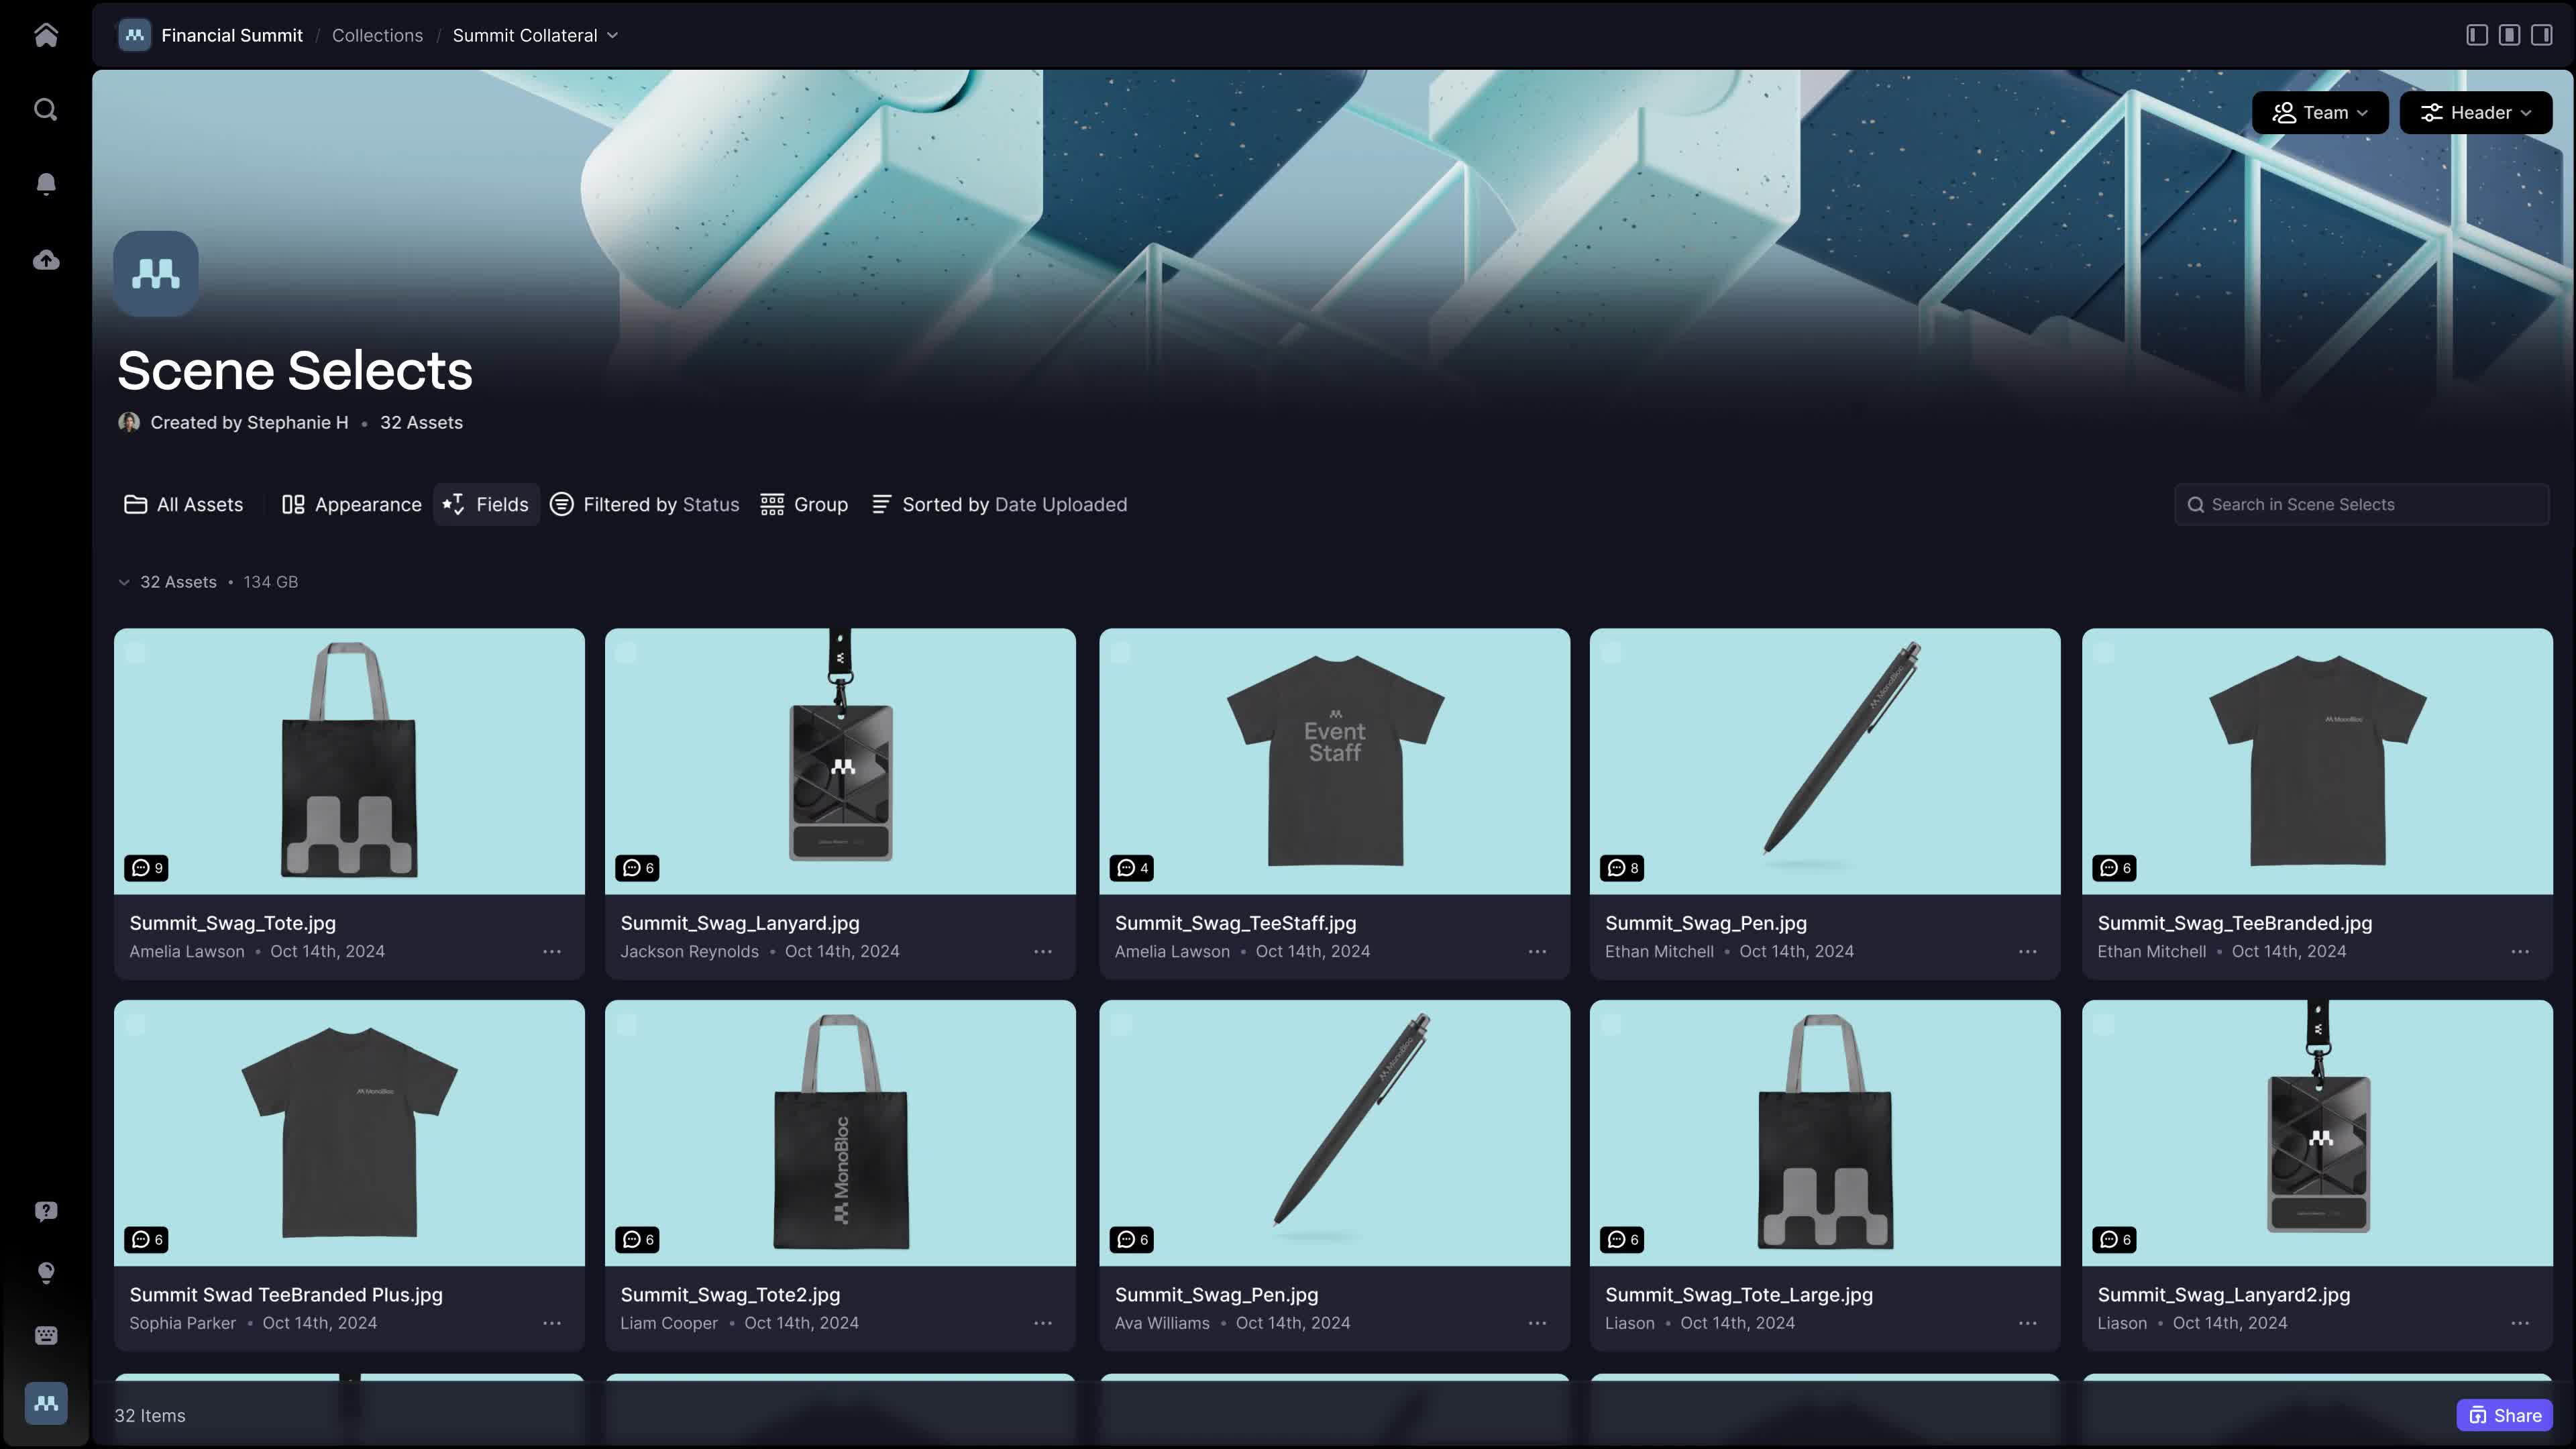Click the Home icon in sidebar
Image resolution: width=2576 pixels, height=1449 pixels.
46,36
